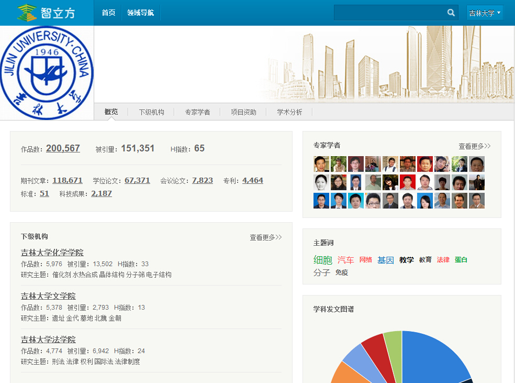This screenshot has height=383, width=515.
Task: Click the 200,567 works count link
Action: click(x=63, y=148)
